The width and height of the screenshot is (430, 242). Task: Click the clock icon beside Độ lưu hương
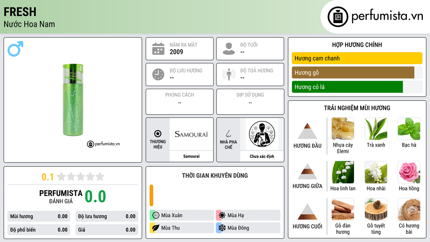coord(158,74)
